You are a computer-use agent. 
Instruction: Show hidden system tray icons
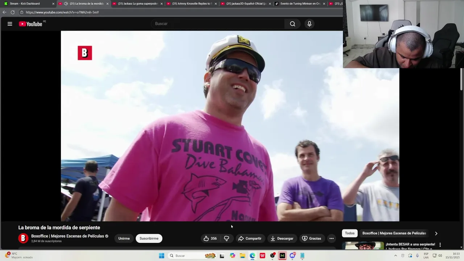395,256
